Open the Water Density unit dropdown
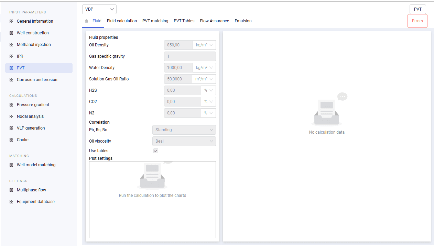The image size is (434, 246). point(204,68)
